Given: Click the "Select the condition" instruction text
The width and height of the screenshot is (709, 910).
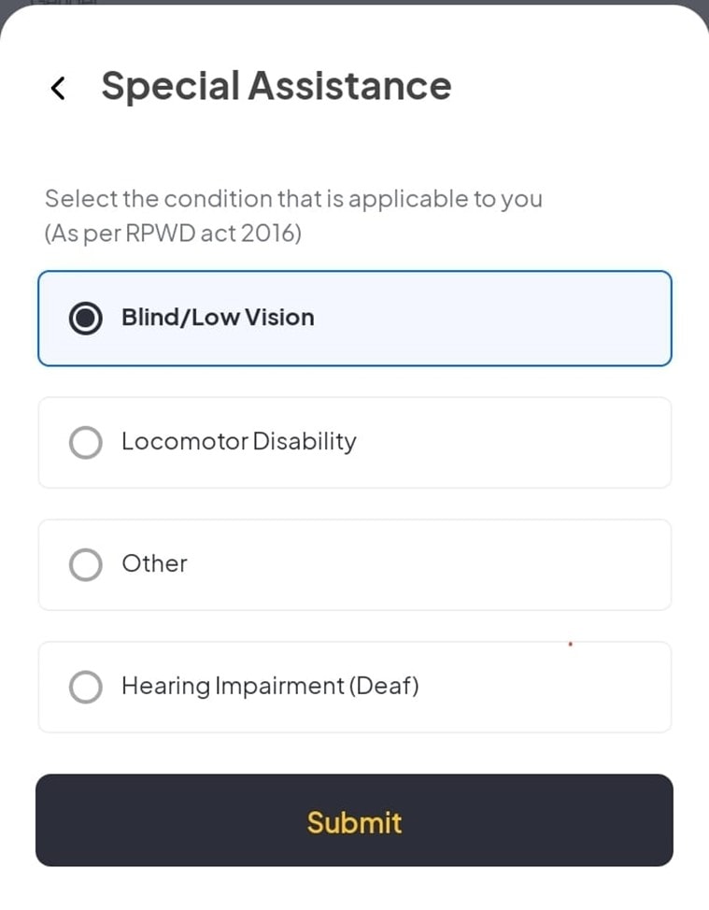Looking at the screenshot, I should (x=293, y=199).
